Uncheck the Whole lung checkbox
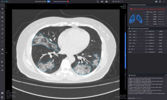 [x=145, y=12]
